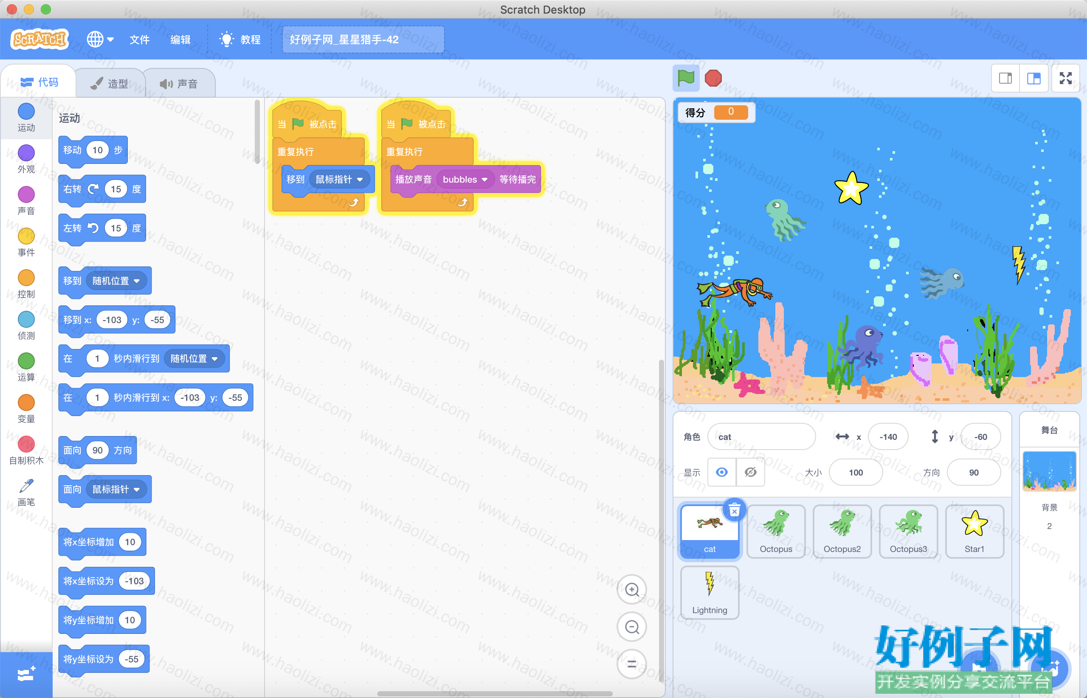This screenshot has height=698, width=1087.
Task: Click the block palette vertical scrollbar
Action: tap(257, 132)
